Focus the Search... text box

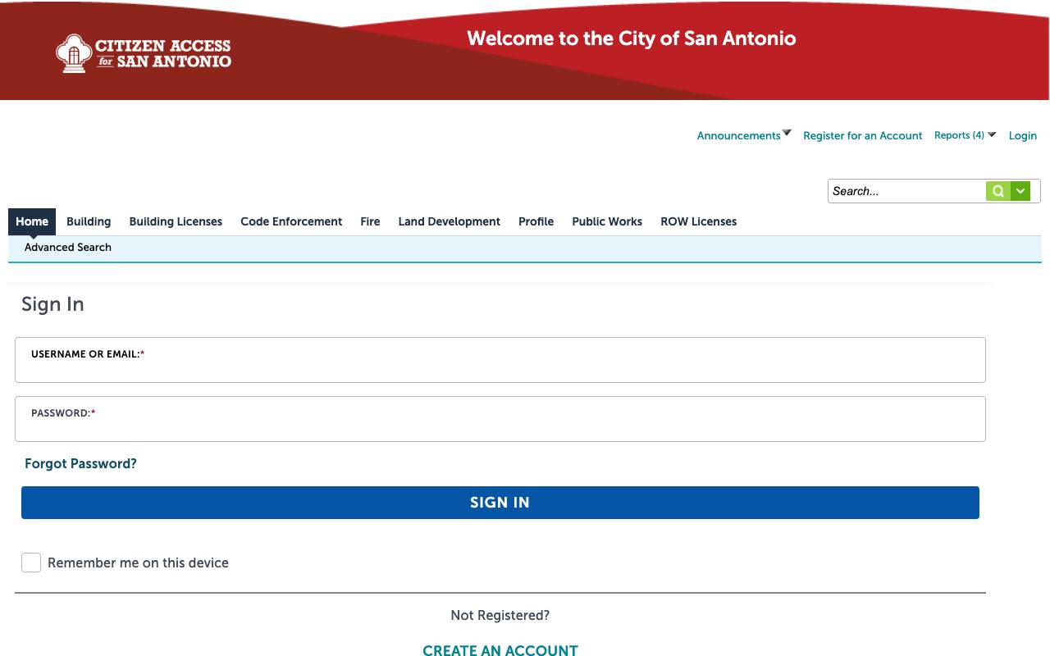pos(906,191)
